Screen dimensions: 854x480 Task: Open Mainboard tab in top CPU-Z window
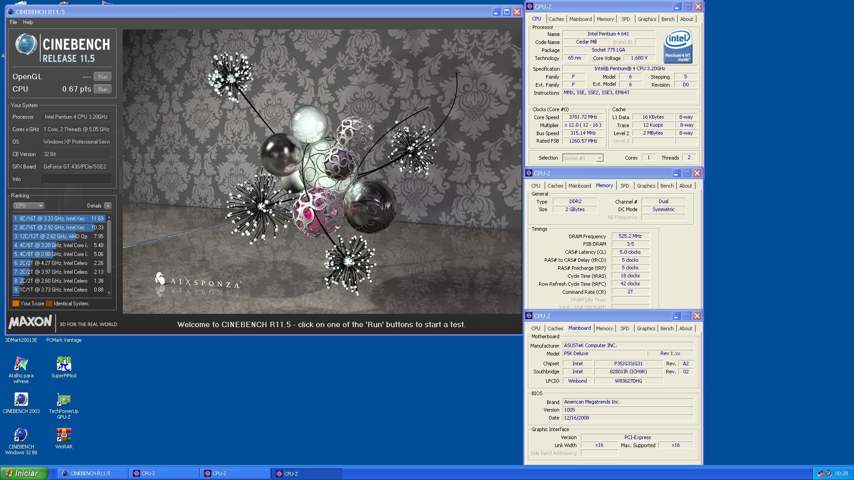pyautogui.click(x=580, y=19)
